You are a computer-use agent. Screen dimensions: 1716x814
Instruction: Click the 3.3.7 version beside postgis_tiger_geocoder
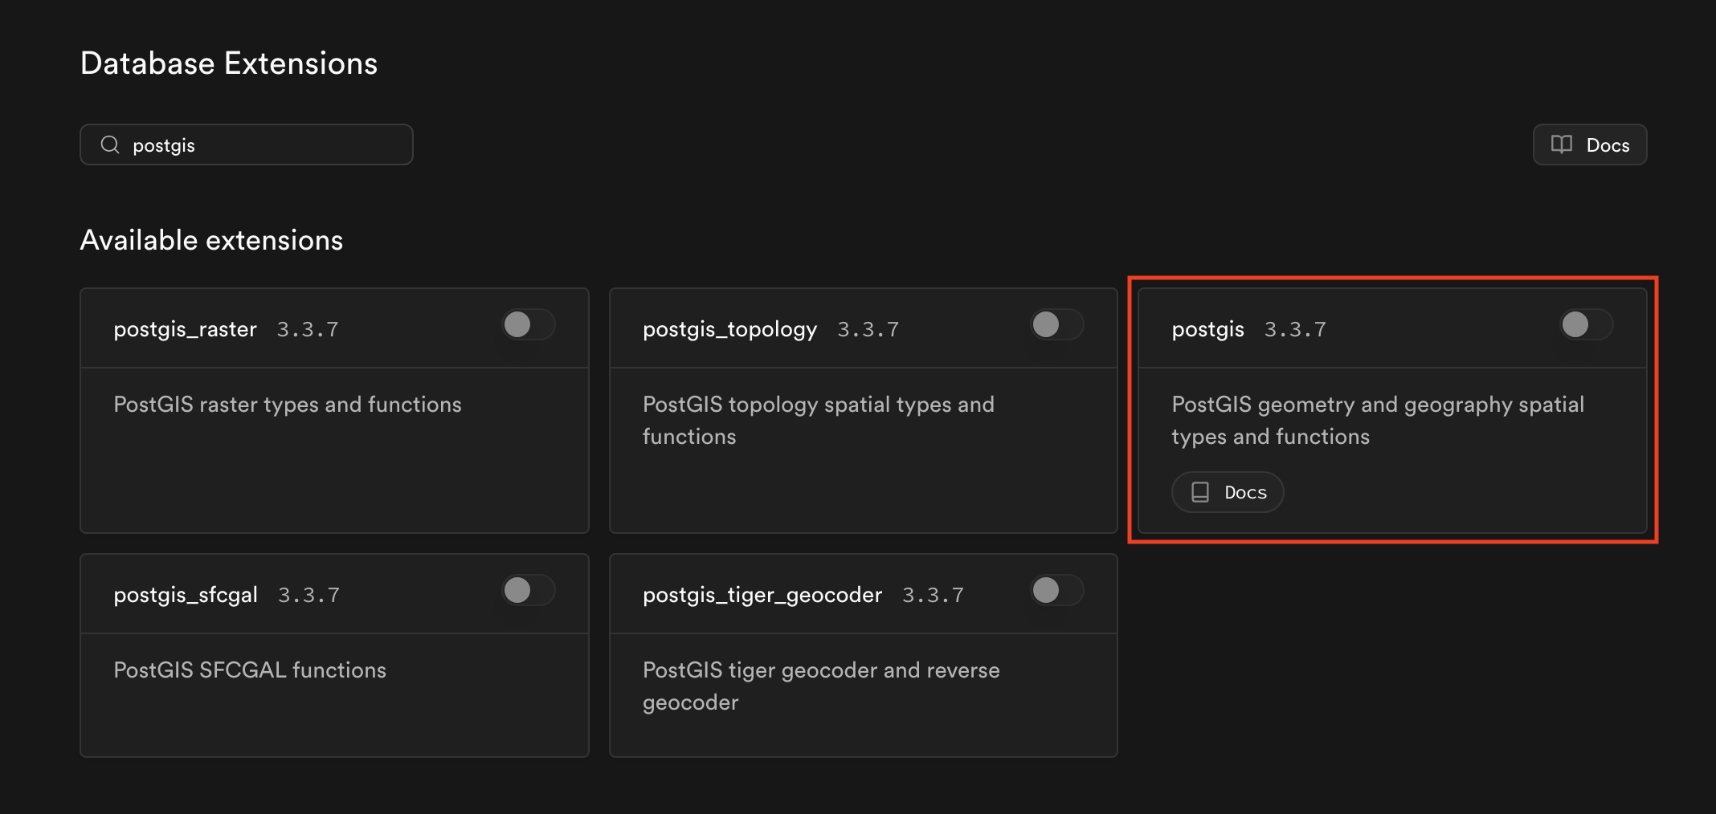pyautogui.click(x=934, y=595)
